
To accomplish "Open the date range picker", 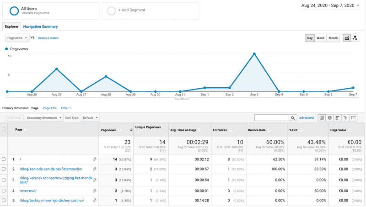I will coord(330,5).
